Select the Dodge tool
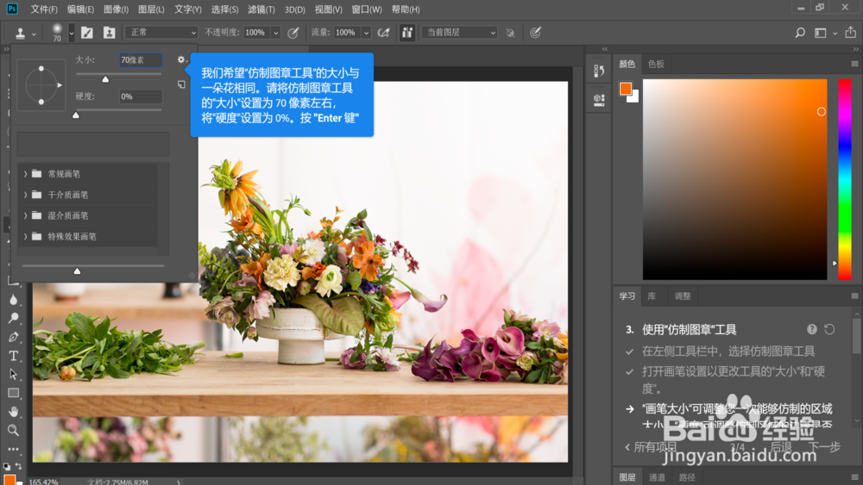863x485 pixels. tap(13, 318)
